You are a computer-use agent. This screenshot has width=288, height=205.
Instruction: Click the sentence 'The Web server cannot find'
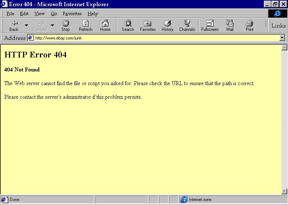pos(129,83)
